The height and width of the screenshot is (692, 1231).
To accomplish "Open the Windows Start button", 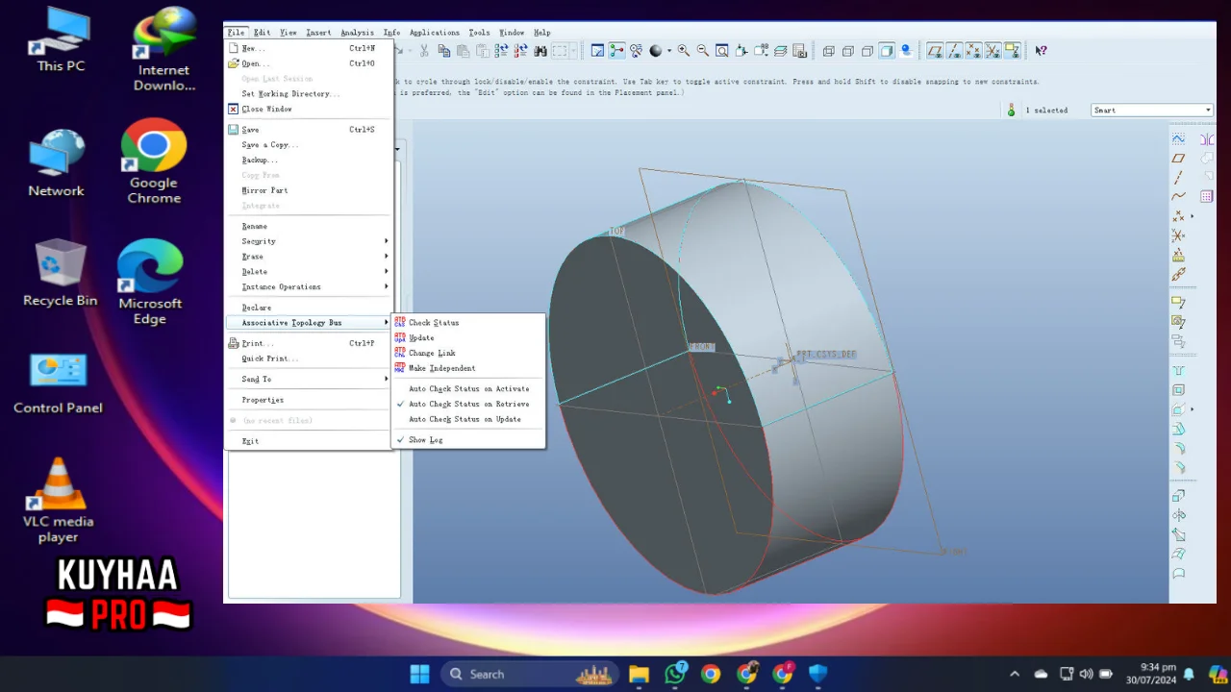I will click(x=420, y=674).
